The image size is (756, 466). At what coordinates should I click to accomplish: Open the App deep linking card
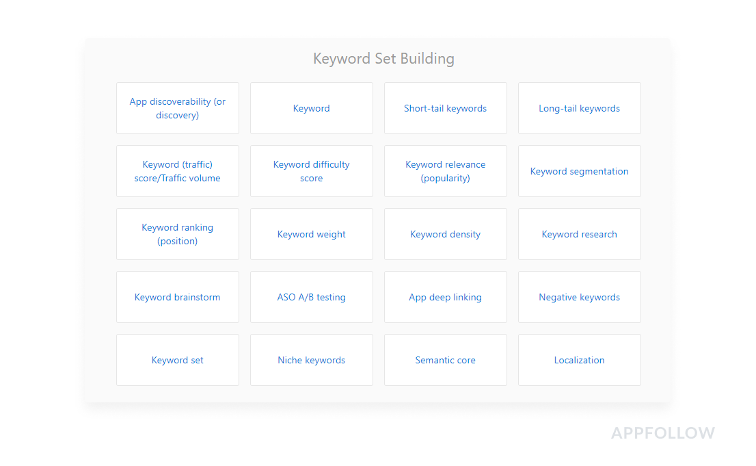(x=446, y=297)
